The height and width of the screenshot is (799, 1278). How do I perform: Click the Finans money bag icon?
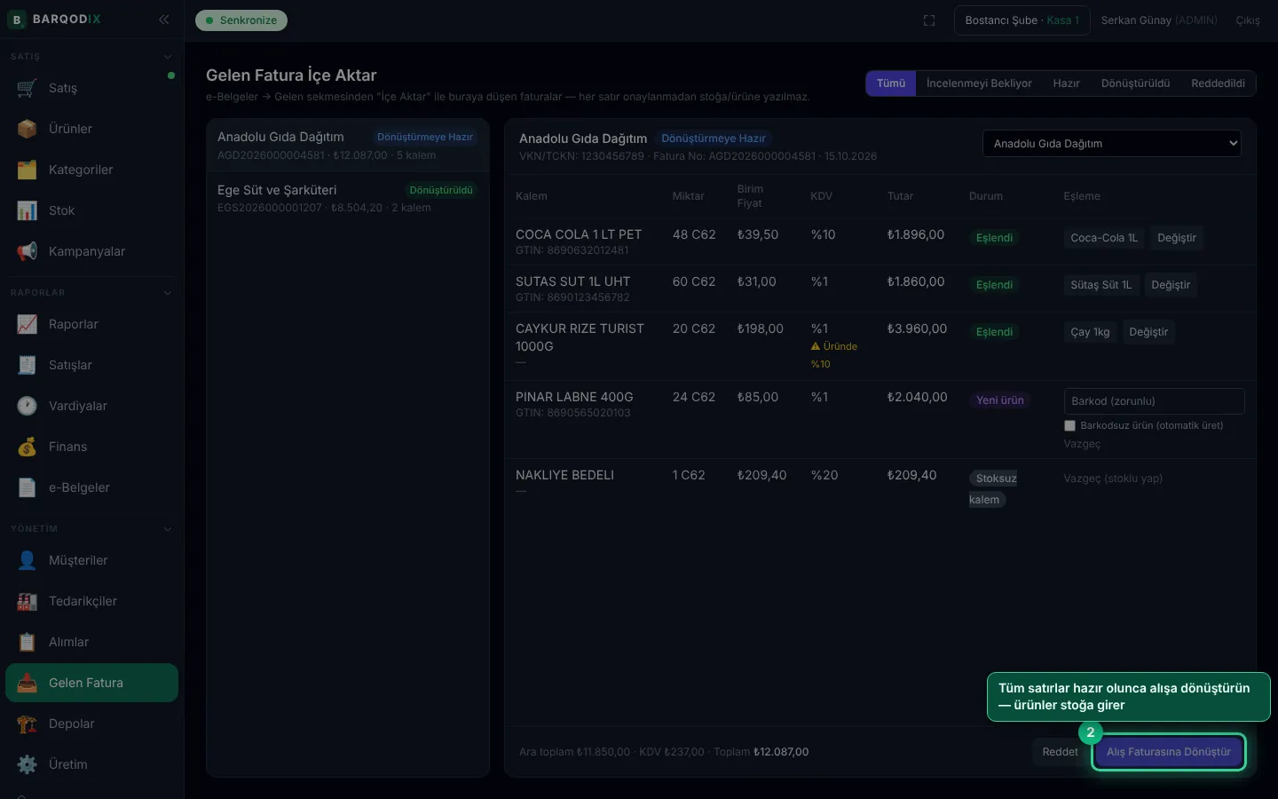pyautogui.click(x=27, y=447)
